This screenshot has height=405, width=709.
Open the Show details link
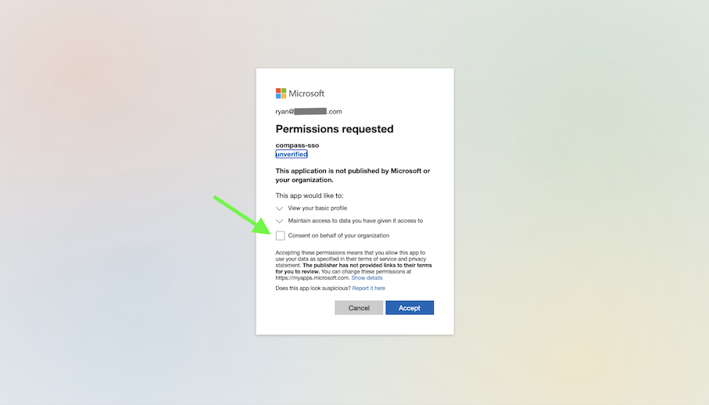click(x=367, y=278)
